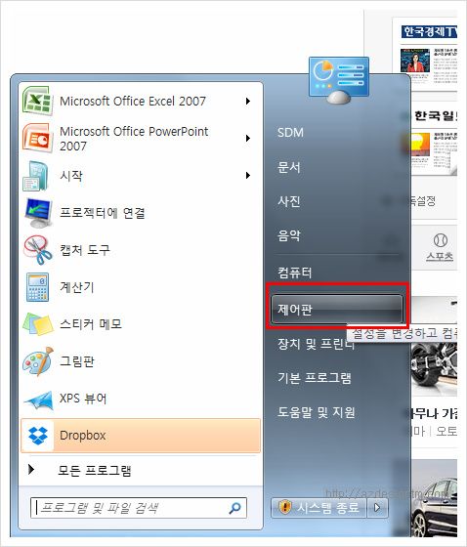Expand the PowerPoint 2007 jump list arrow
The width and height of the screenshot is (467, 547).
click(x=248, y=138)
